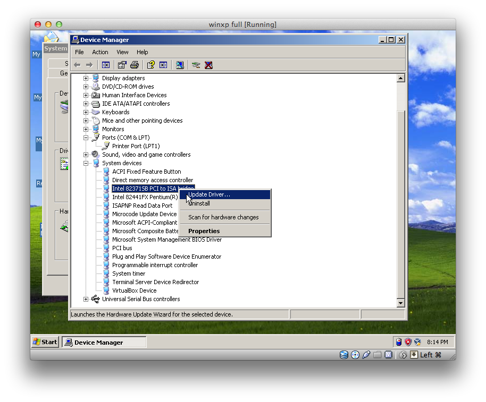Viewport: 486px width, 402px height.
Task: Click the VirtualBox keyboard capture arrow icon
Action: pos(414,355)
